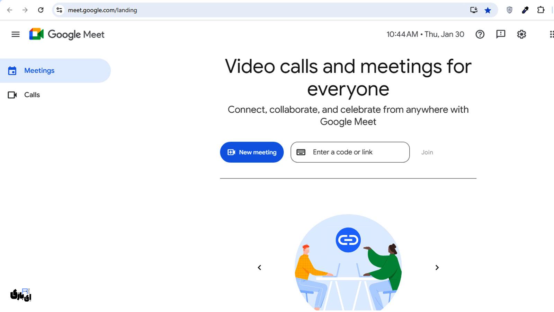View site information icon in address bar
This screenshot has width=554, height=312.
click(x=59, y=10)
